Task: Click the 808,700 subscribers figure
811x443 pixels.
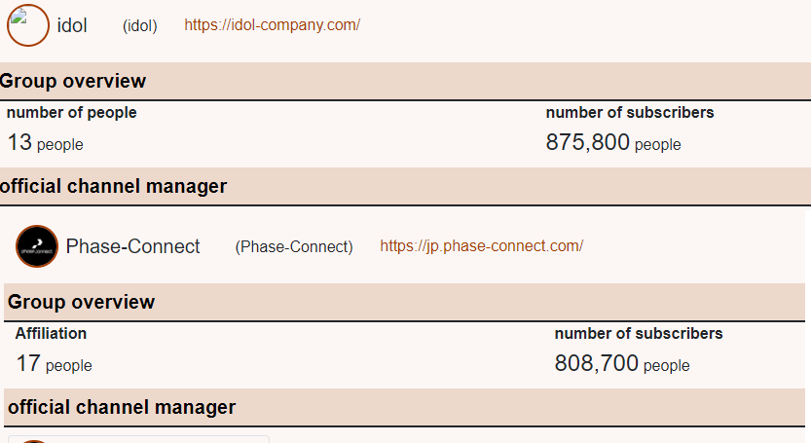Action: [x=621, y=364]
